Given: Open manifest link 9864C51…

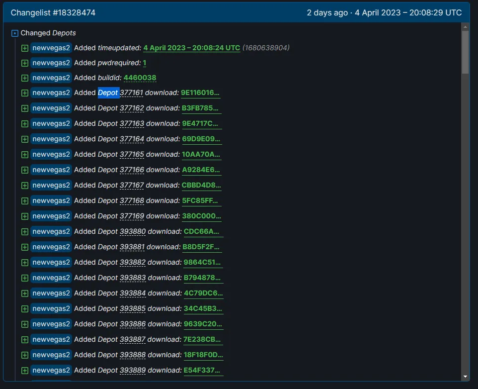Looking at the screenshot, I should 203,262.
